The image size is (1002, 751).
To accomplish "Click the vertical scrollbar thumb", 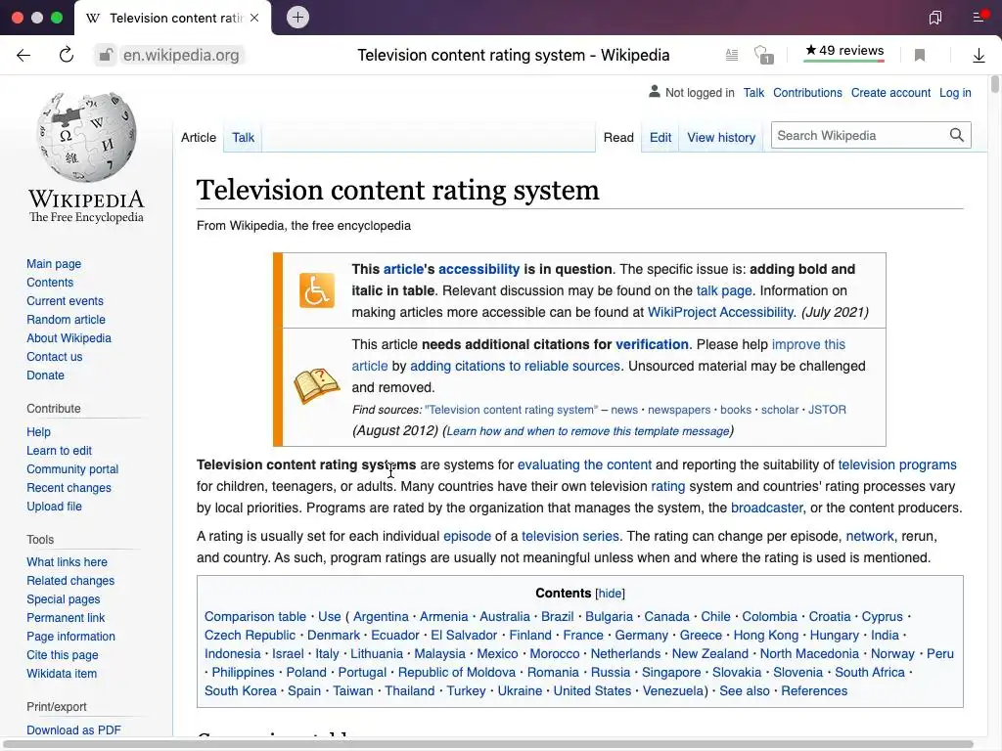I will [994, 84].
